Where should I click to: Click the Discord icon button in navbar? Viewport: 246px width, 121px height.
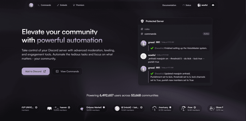[213, 5]
